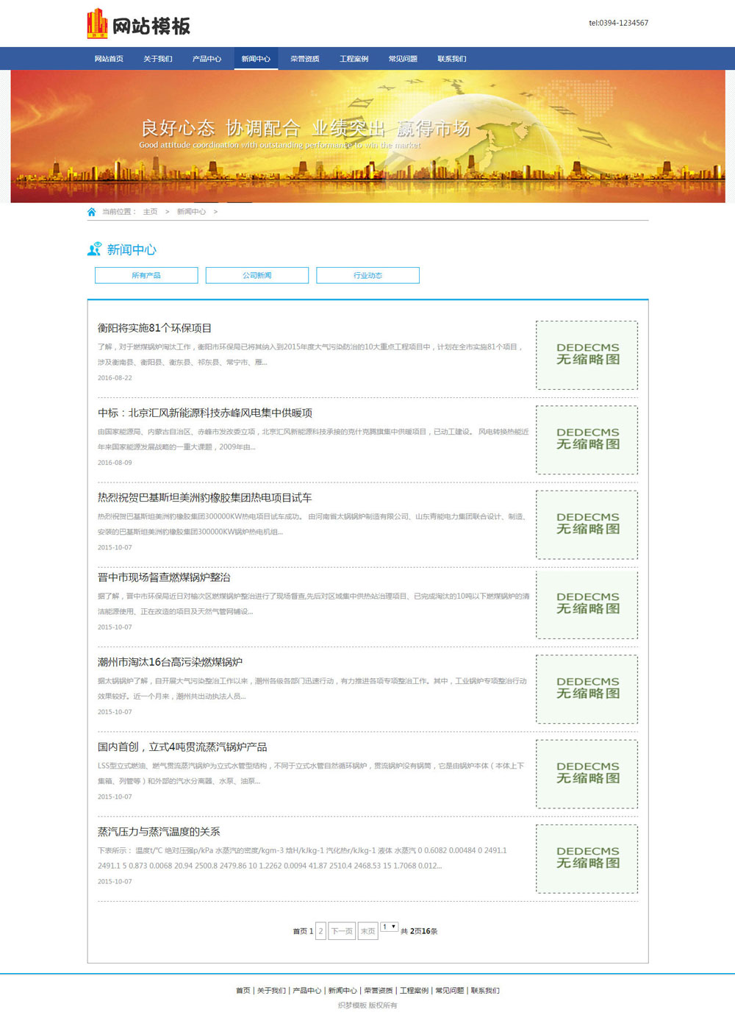Click thumbnail beside 蒸汽压力与蒸汽温度的关系
The width and height of the screenshot is (735, 1015).
click(587, 858)
